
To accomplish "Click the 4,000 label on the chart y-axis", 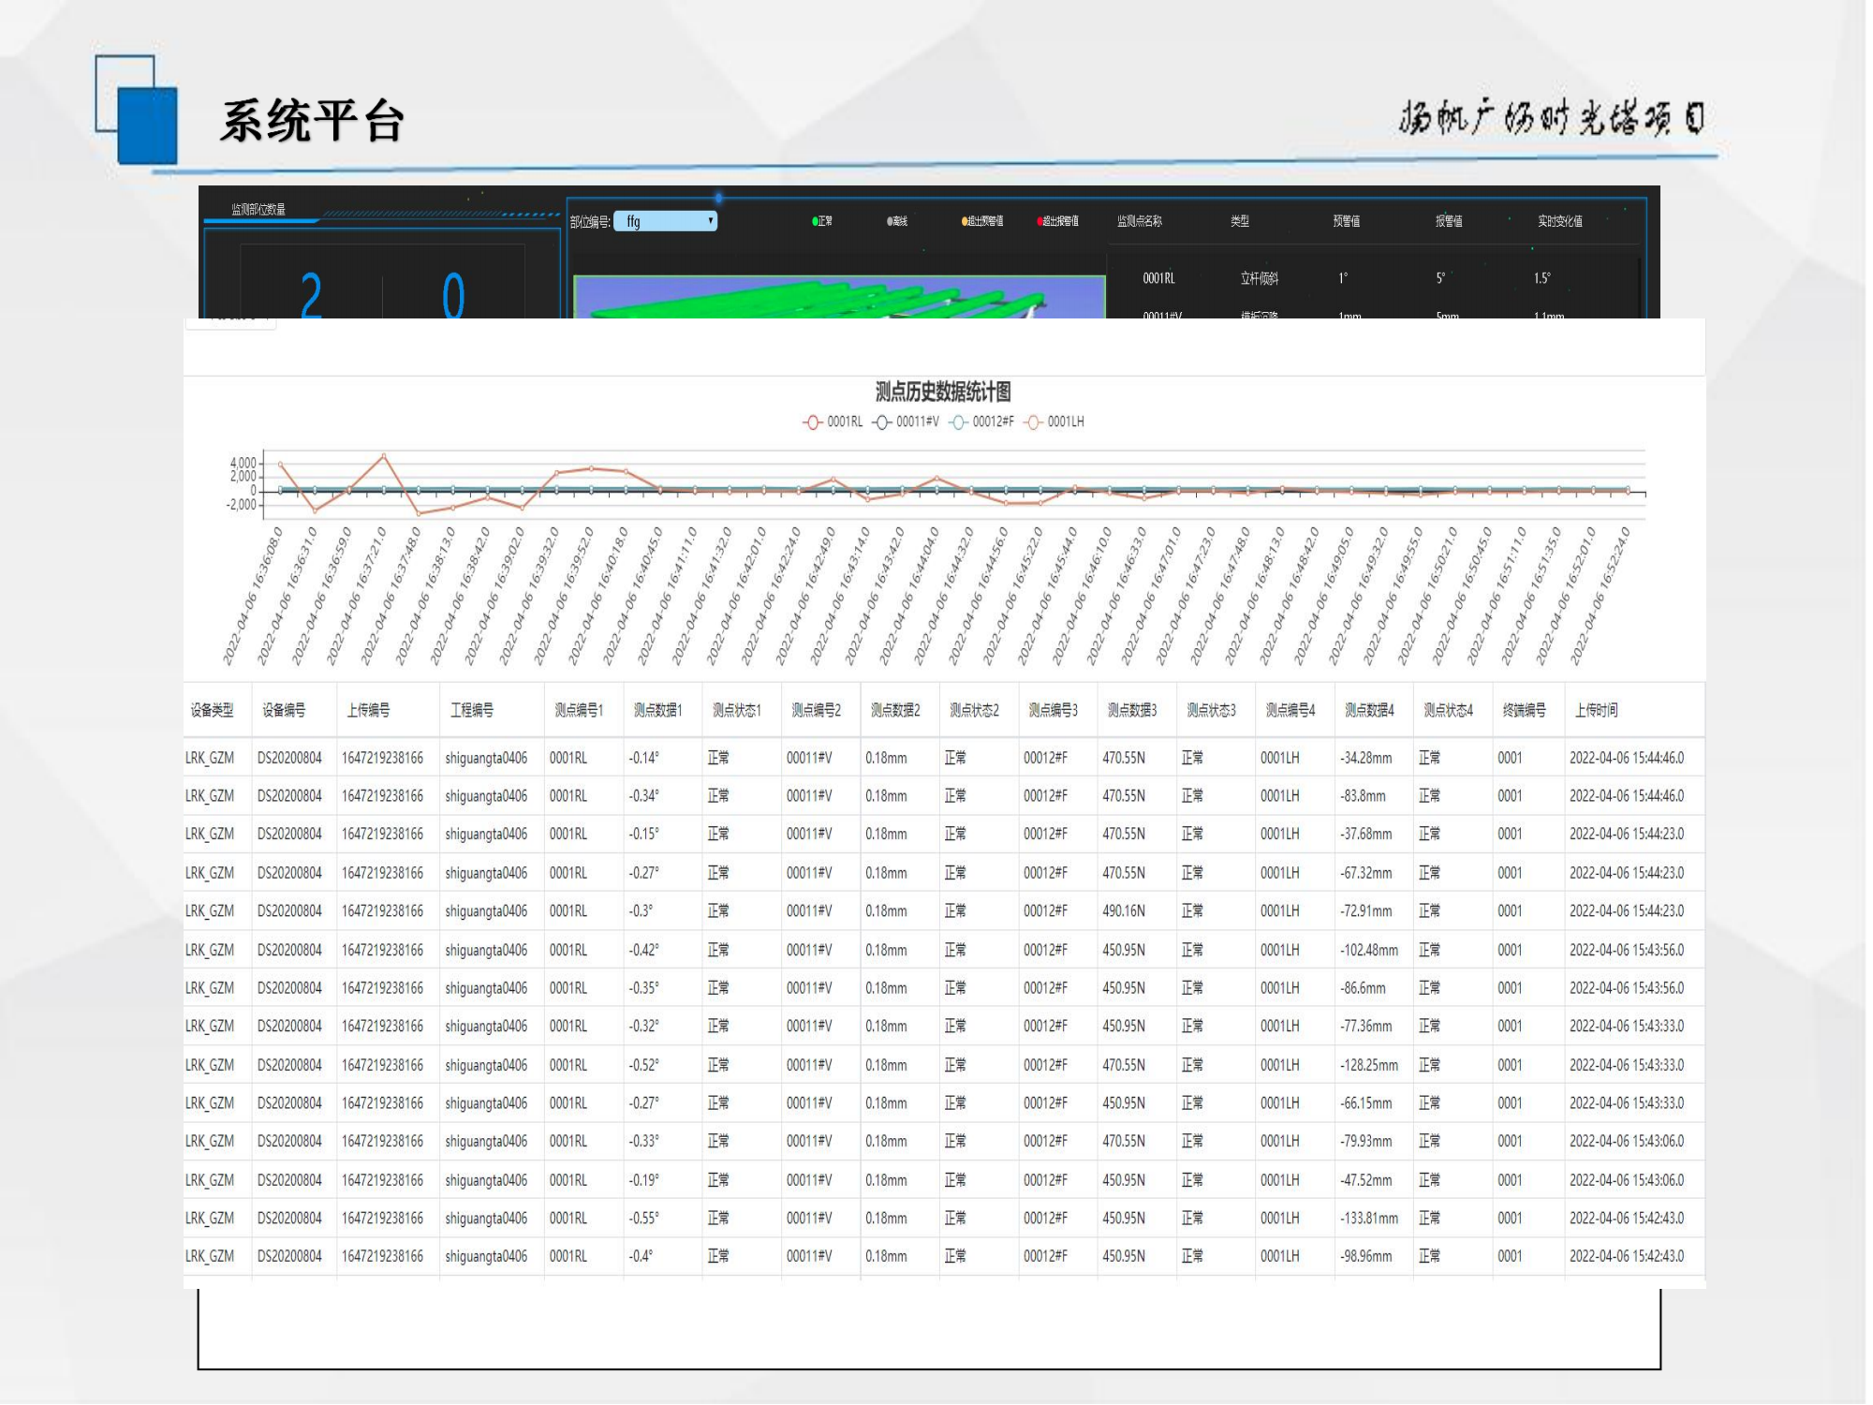I will point(243,463).
